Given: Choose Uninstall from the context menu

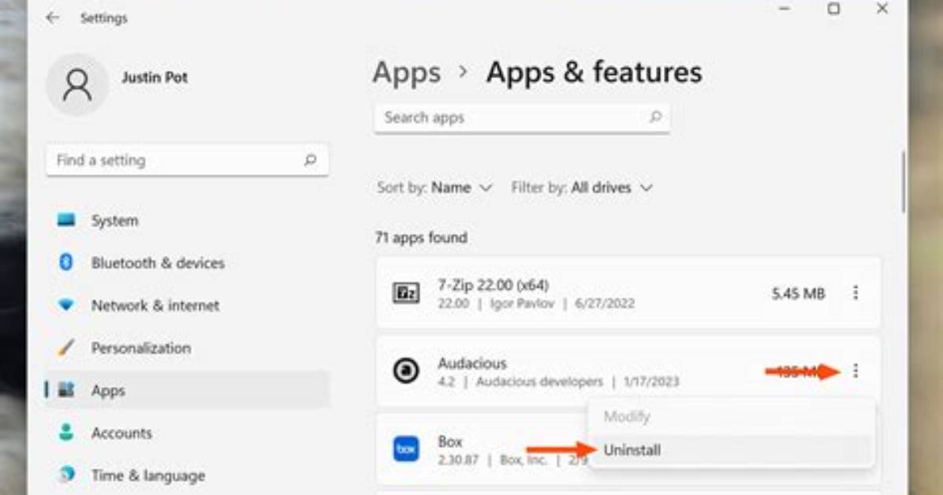Looking at the screenshot, I should [x=732, y=450].
